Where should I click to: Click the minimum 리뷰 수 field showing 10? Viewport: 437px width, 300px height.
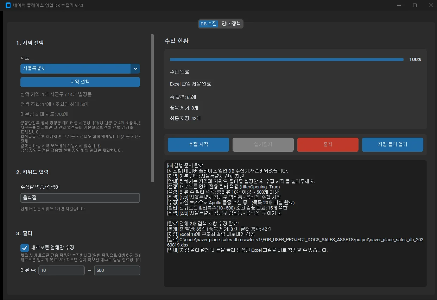62,270
